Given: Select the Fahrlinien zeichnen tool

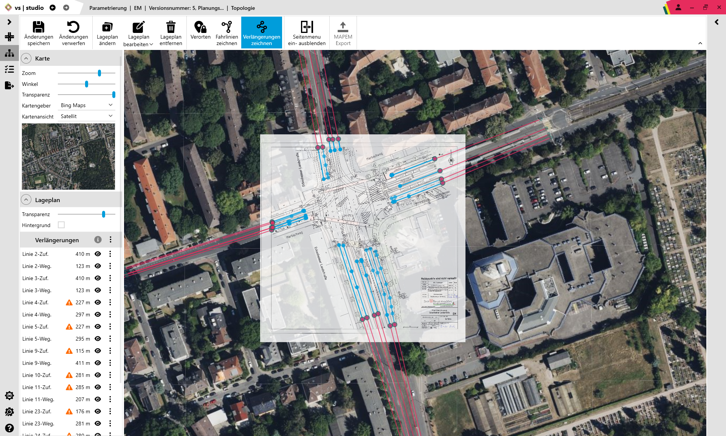Looking at the screenshot, I should tap(226, 33).
